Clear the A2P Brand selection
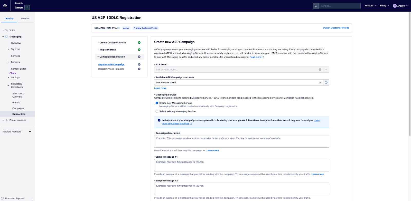Image resolution: width=411 pixels, height=201 pixels. click(320, 70)
